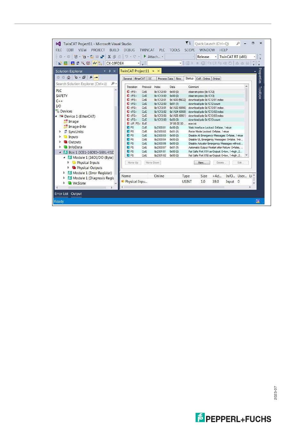Click the Move Up button
Viewport: 304px width, 435px height.
[133, 162]
